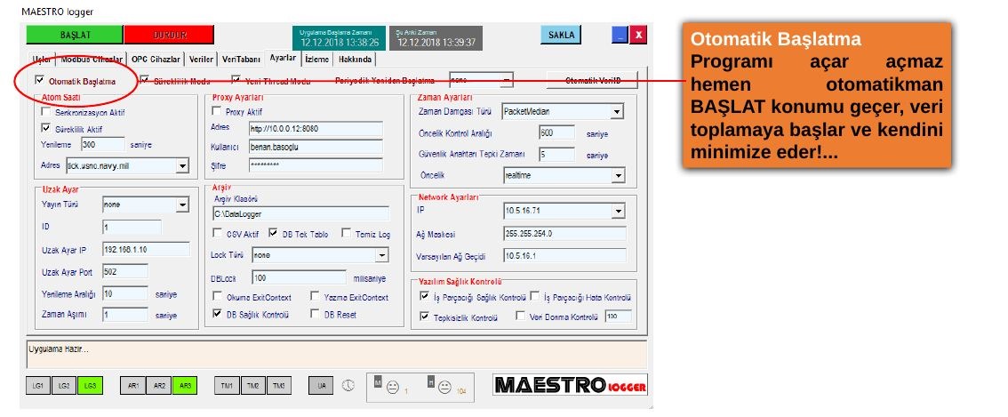1008x417 pixels.
Task: Open Periyodik Yeniden Başlatma dropdown
Action: point(508,80)
